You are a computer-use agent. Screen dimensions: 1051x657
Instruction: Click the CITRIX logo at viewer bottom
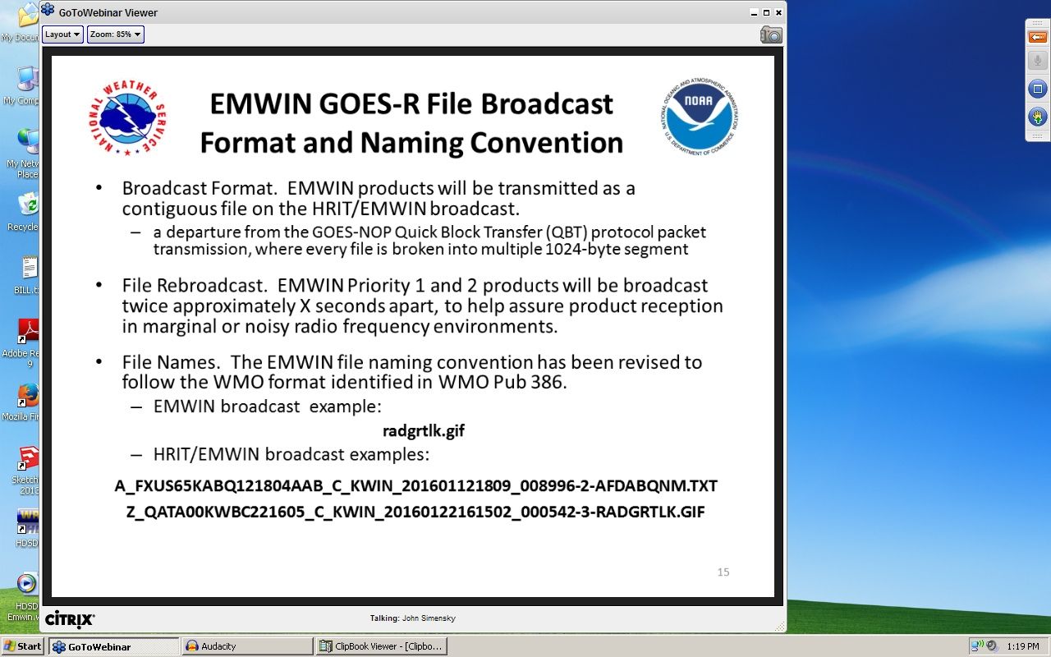tap(70, 618)
